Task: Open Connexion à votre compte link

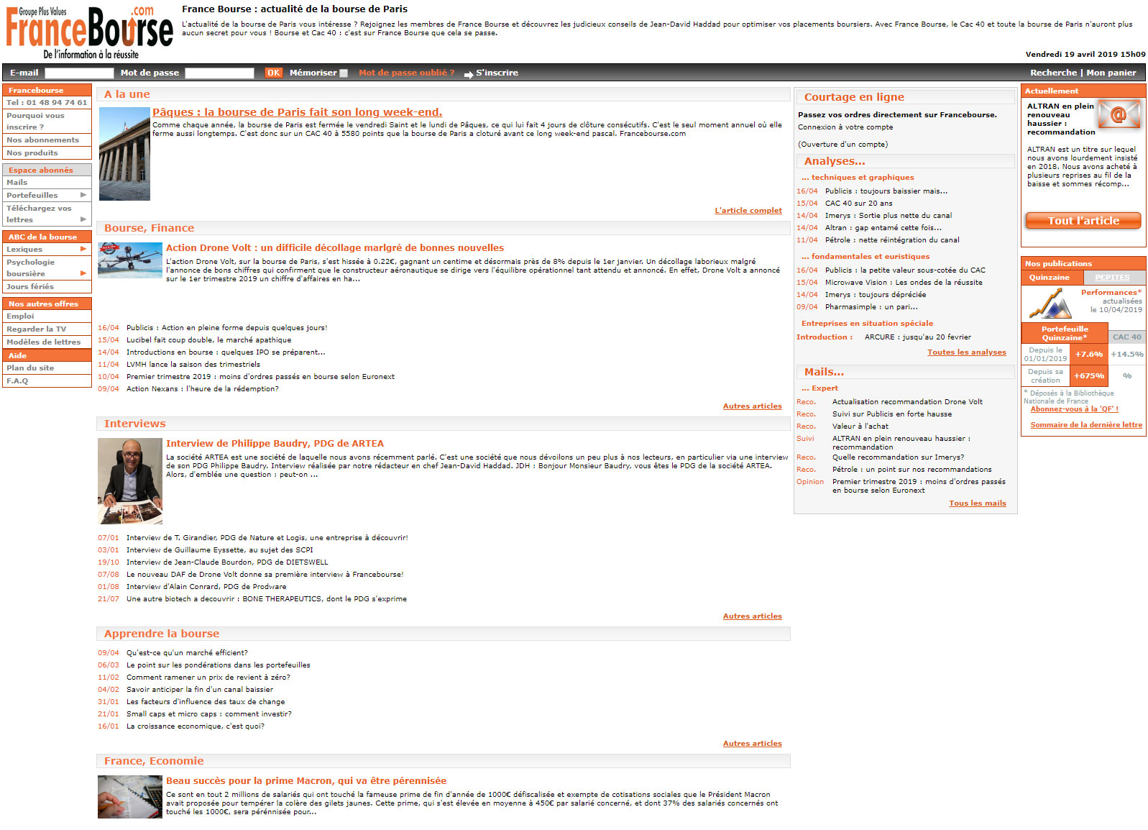Action: pyautogui.click(x=845, y=127)
